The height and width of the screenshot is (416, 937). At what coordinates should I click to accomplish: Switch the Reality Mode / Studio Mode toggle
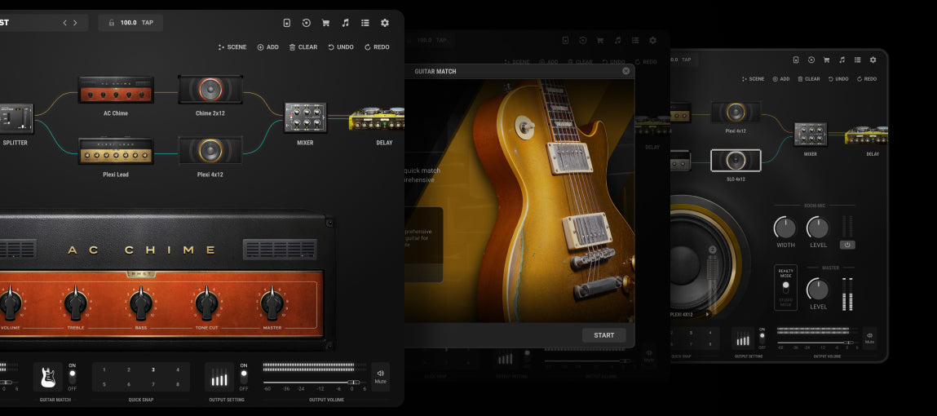click(x=785, y=287)
